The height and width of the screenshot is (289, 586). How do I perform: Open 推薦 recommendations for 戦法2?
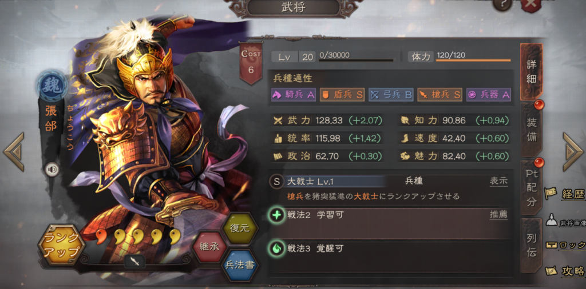(499, 215)
